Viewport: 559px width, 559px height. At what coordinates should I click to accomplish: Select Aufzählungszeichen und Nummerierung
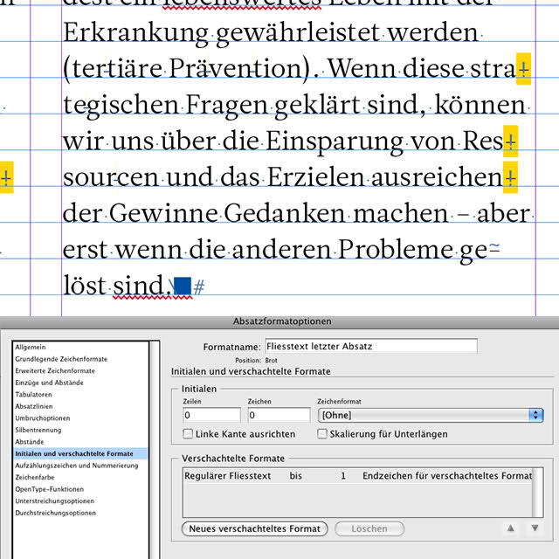77,466
